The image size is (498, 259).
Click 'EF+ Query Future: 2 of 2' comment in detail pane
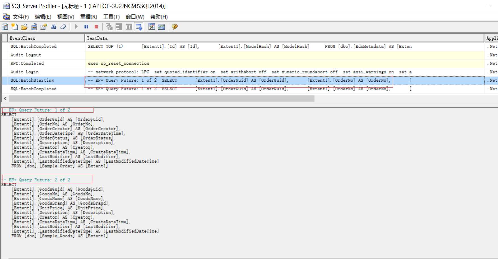[x=36, y=180]
